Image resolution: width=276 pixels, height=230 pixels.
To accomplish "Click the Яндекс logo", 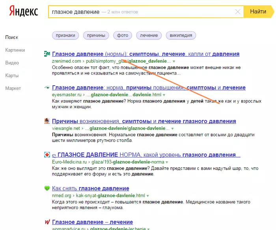I will (x=24, y=11).
